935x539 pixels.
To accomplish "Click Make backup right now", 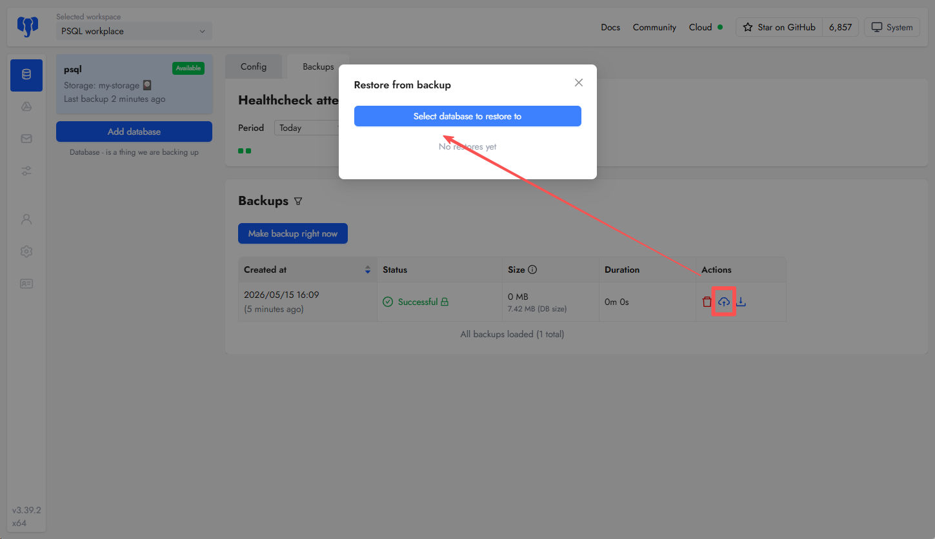I will pos(293,233).
